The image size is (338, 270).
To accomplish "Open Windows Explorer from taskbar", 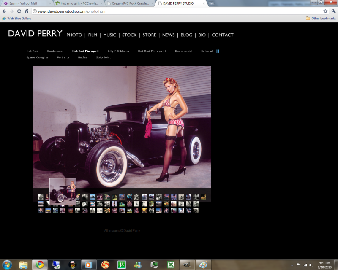I will tap(24, 265).
